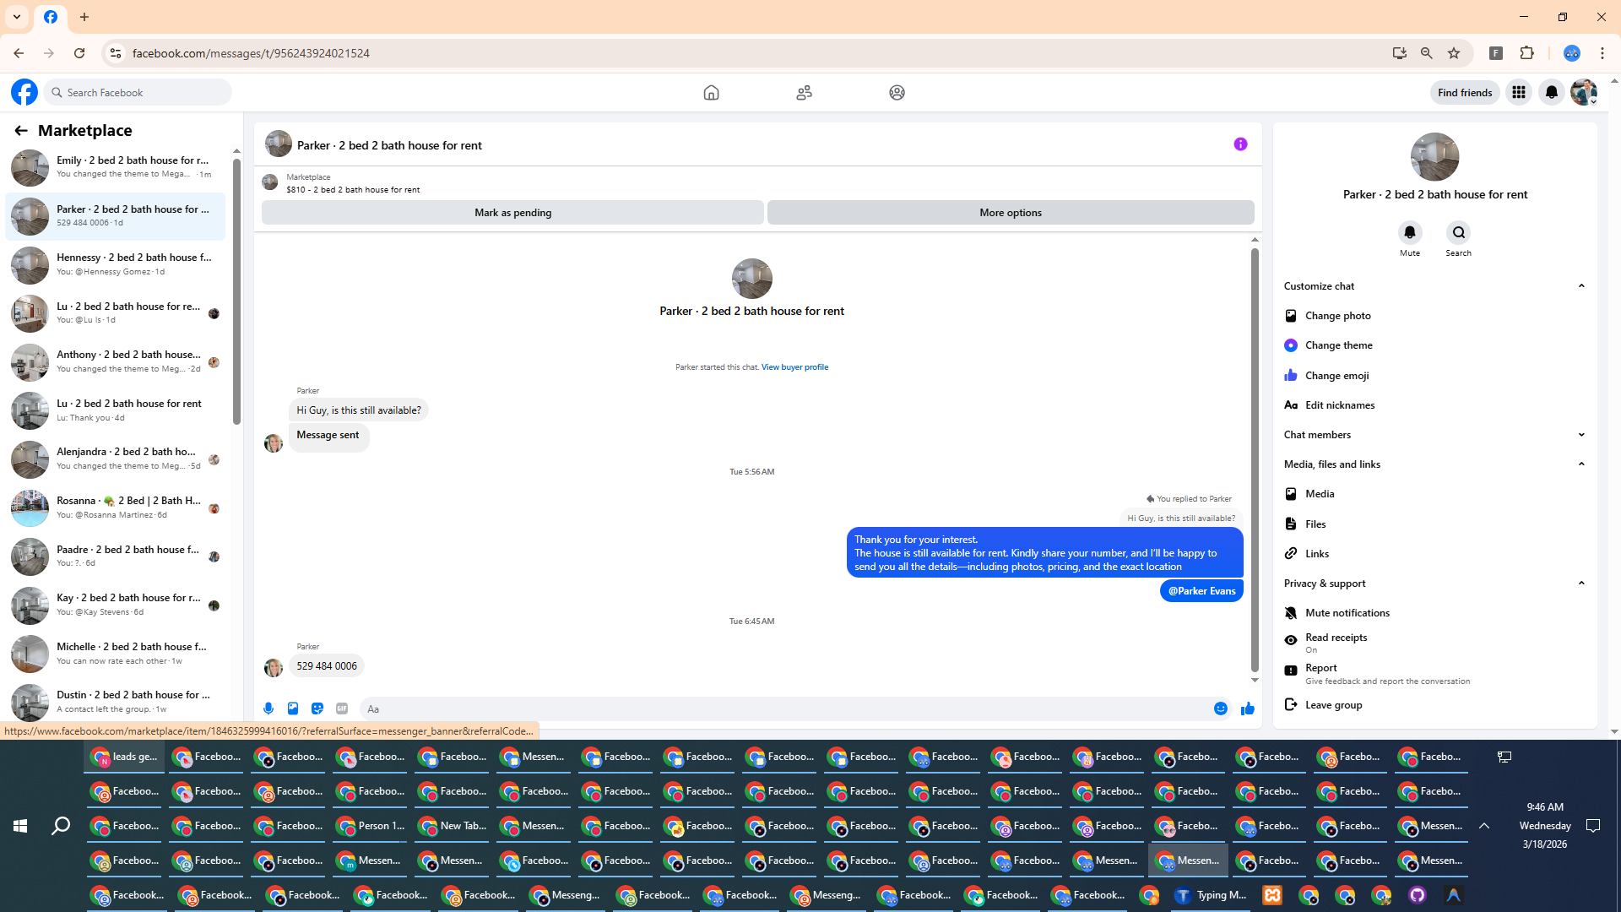This screenshot has width=1621, height=912.
Task: Open the View buyer profile link
Action: click(794, 367)
